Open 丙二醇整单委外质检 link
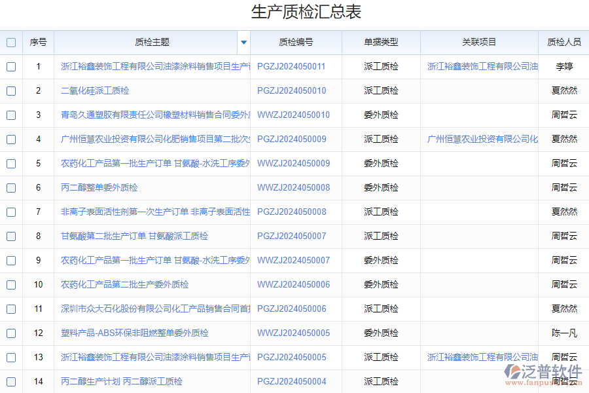The width and height of the screenshot is (589, 393). [99, 188]
